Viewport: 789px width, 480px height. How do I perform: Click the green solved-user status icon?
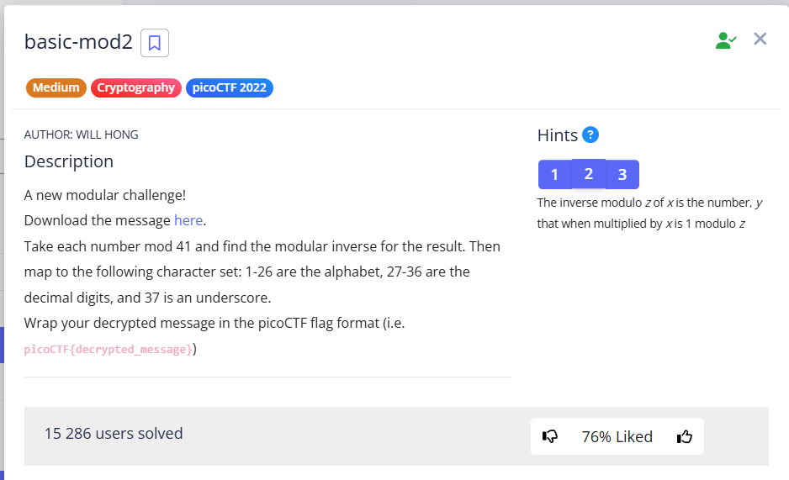725,40
